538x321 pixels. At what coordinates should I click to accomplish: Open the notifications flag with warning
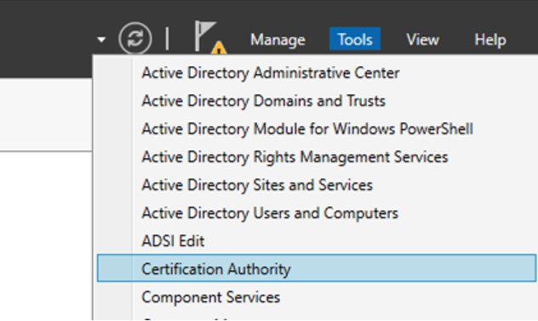[x=210, y=37]
